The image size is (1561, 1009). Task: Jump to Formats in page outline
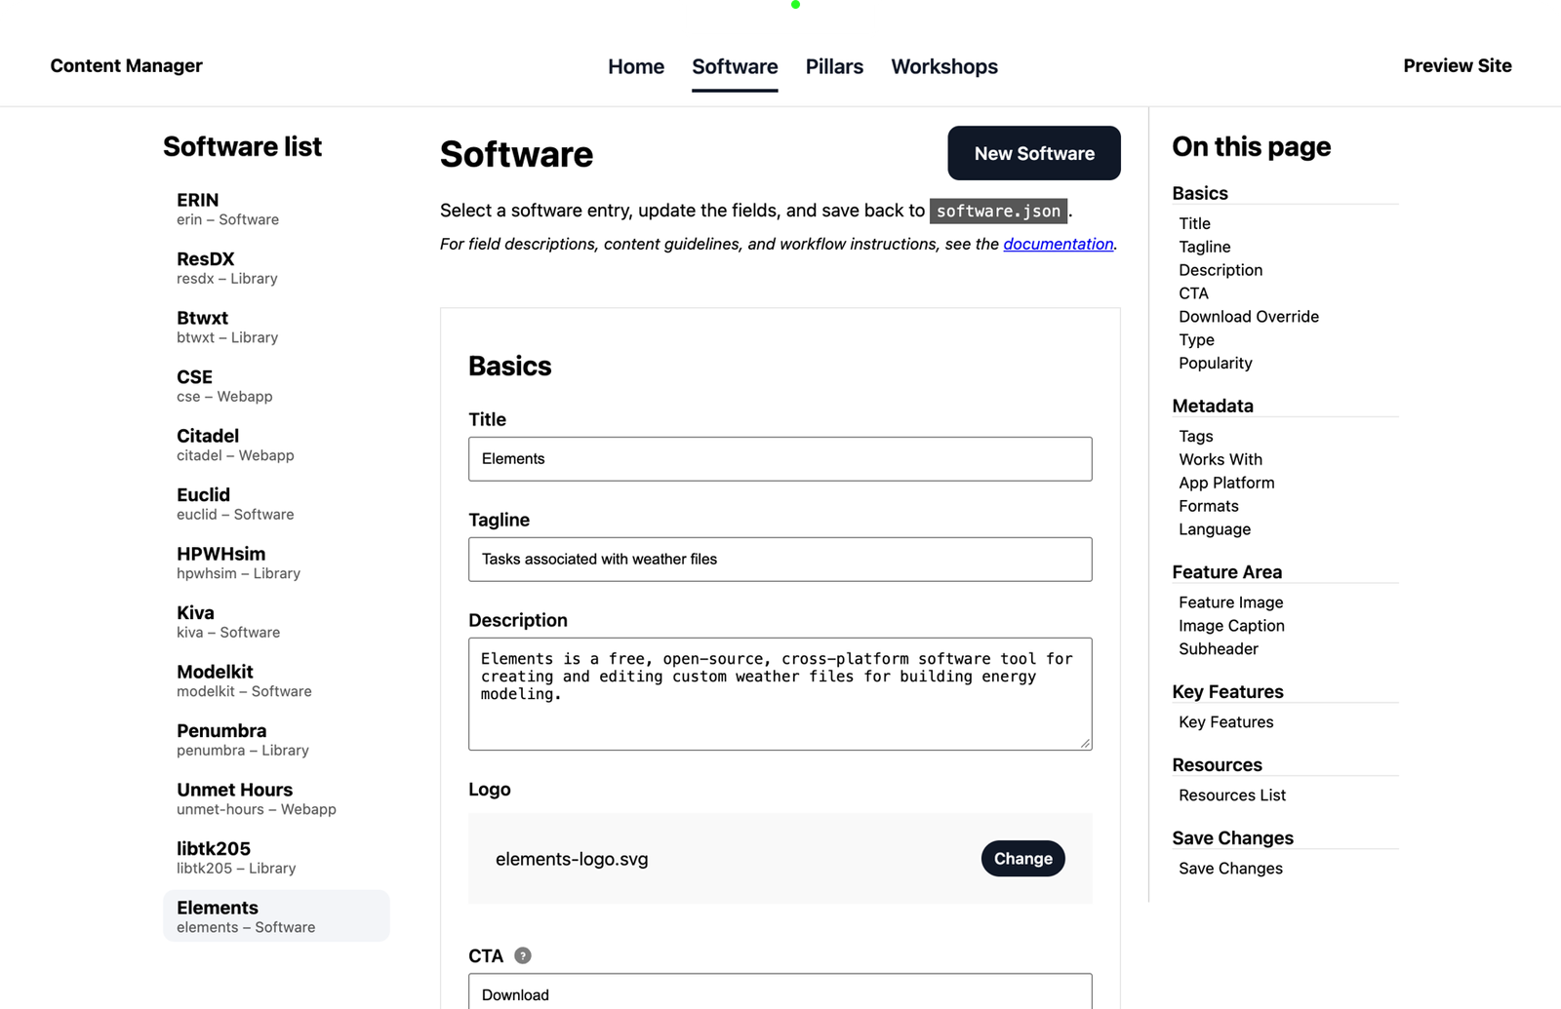pos(1209,506)
